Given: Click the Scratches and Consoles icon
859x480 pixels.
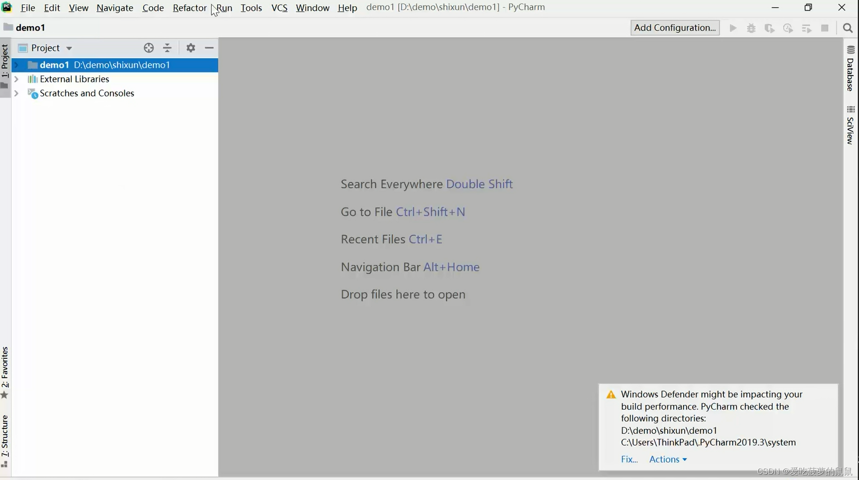Looking at the screenshot, I should point(32,93).
